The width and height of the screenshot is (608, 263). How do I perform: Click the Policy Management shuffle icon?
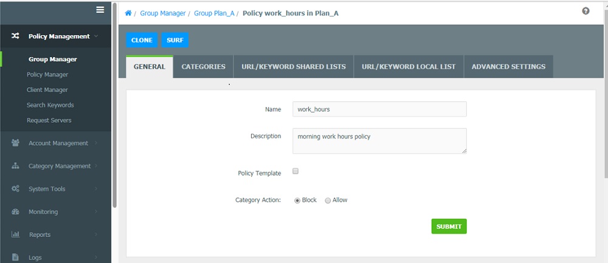[x=15, y=36]
